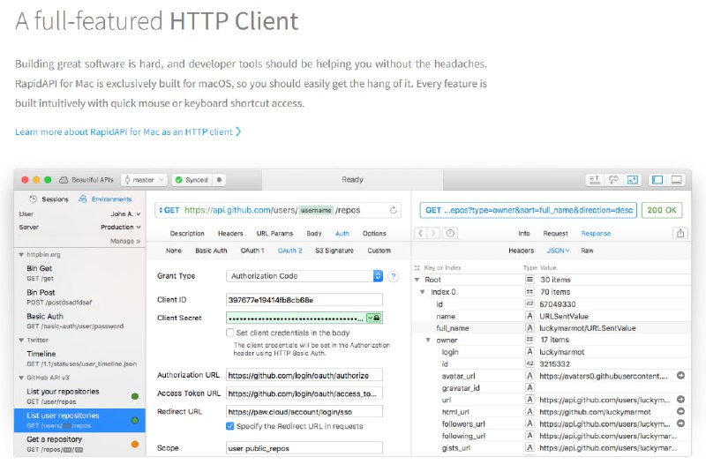This screenshot has height=472, width=706.
Task: Open the Production server dropdown
Action: click(x=116, y=227)
